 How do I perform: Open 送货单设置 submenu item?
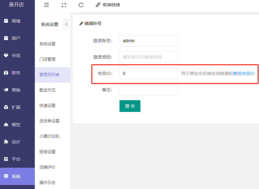(x=53, y=121)
